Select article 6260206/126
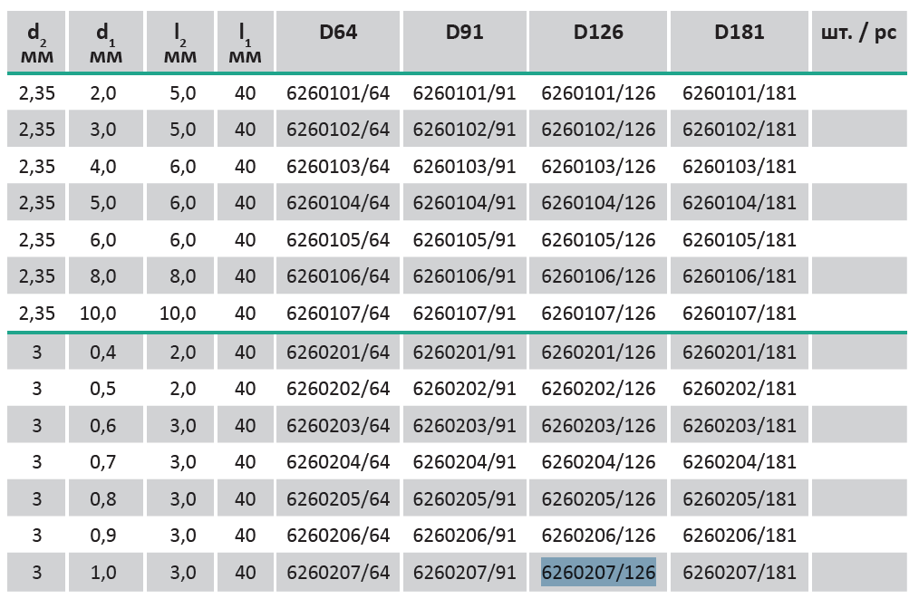Viewport: 919px width, 599px height. tap(598, 536)
